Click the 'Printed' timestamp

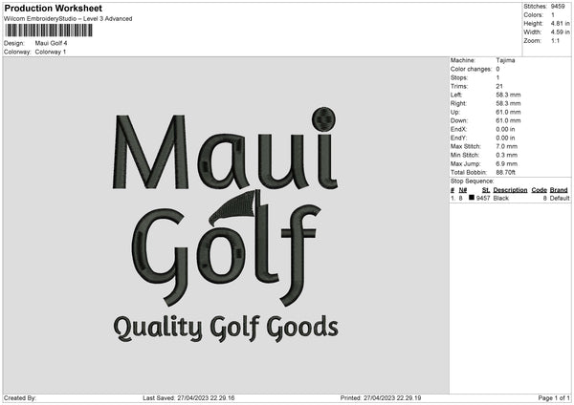click(x=381, y=398)
